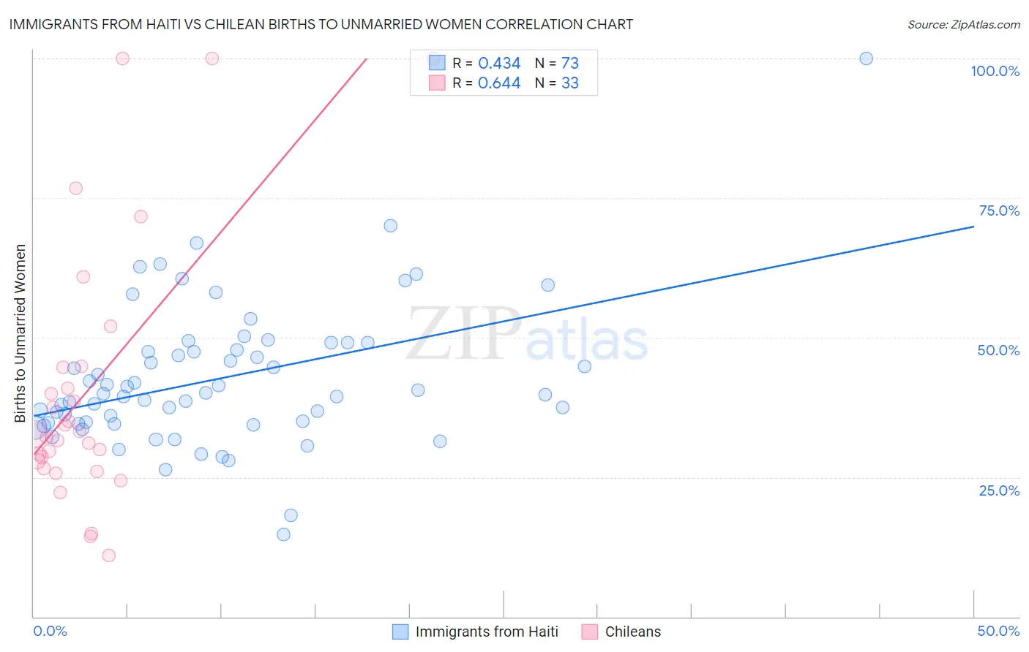Image resolution: width=1029 pixels, height=652 pixels.
Task: Click the 50.0% x-axis label
Action: [998, 631]
